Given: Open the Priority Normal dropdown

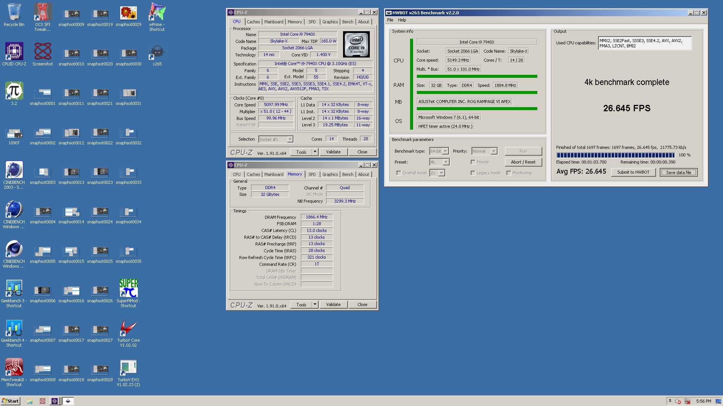Looking at the screenshot, I should 484,151.
